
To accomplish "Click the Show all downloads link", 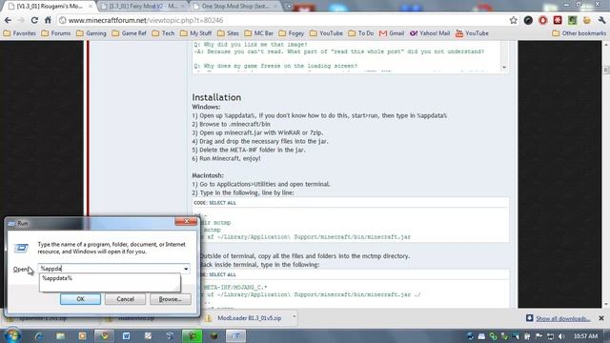I will click(563, 318).
